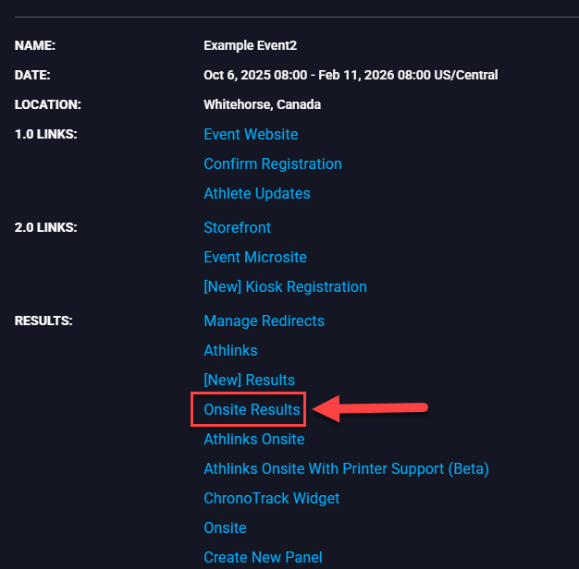579x569 pixels.
Task: Click the Whitehorse, Canada location text
Action: pos(262,104)
